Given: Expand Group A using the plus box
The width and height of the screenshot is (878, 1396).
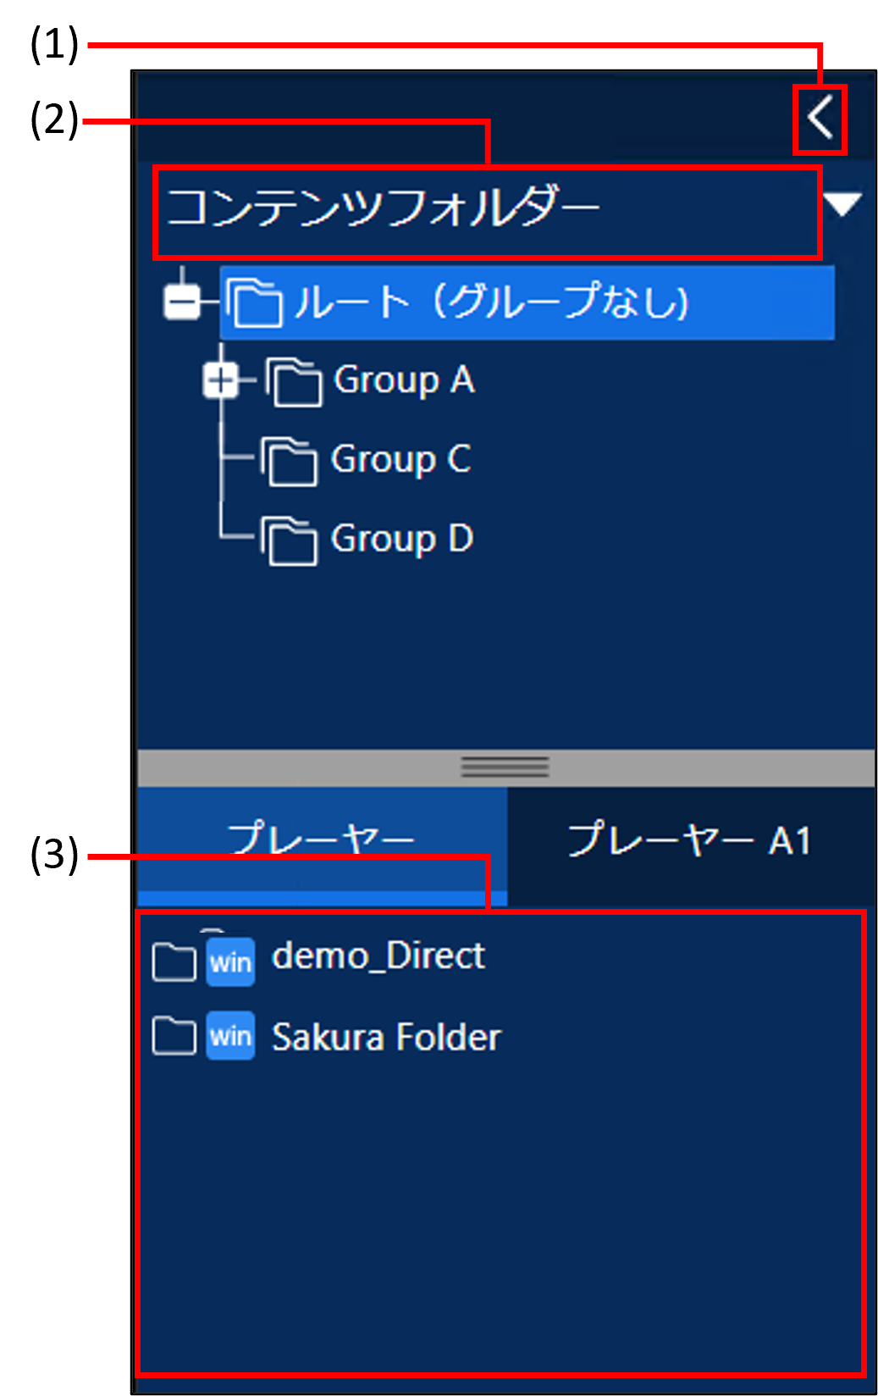Looking at the screenshot, I should pos(220,381).
